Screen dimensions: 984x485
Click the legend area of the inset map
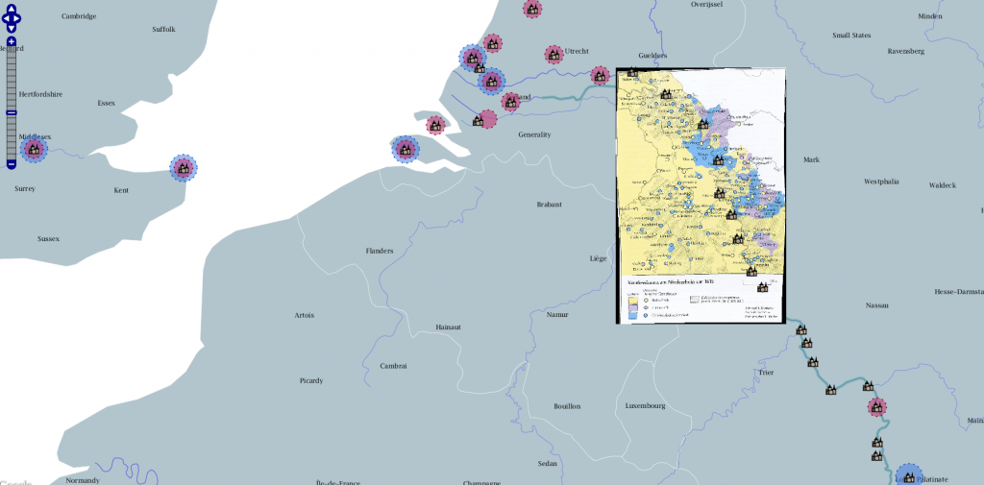click(x=701, y=300)
